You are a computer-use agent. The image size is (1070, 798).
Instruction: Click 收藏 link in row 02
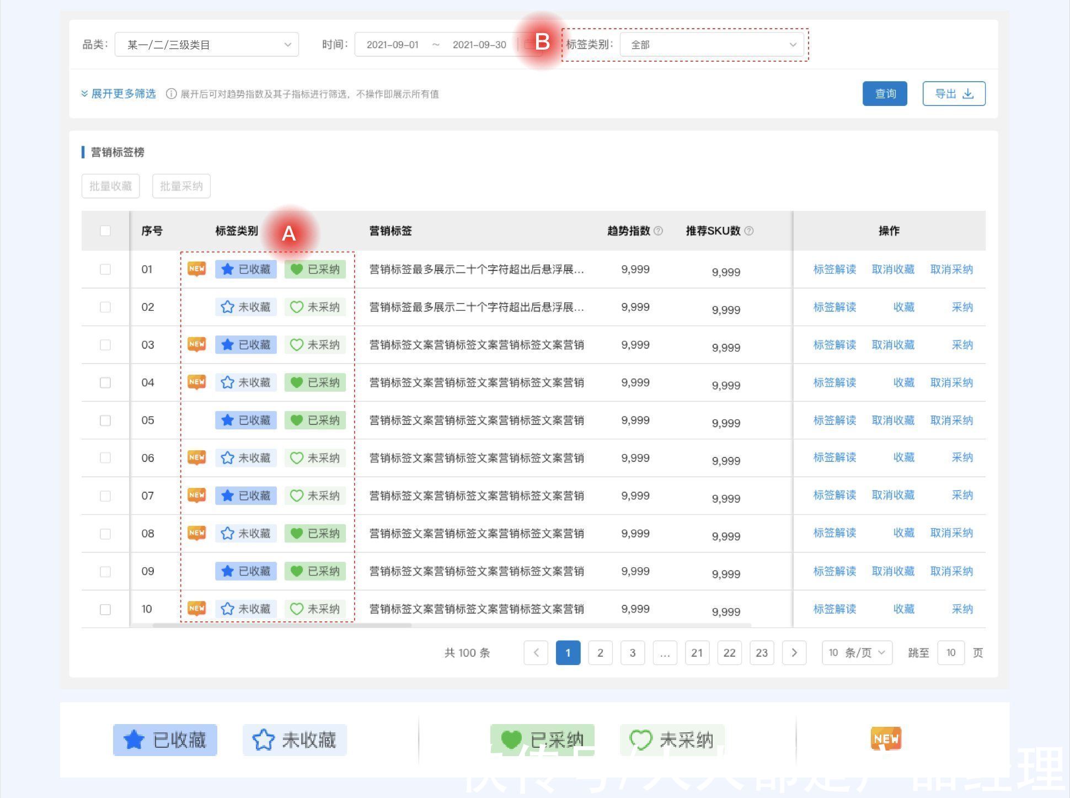(904, 307)
